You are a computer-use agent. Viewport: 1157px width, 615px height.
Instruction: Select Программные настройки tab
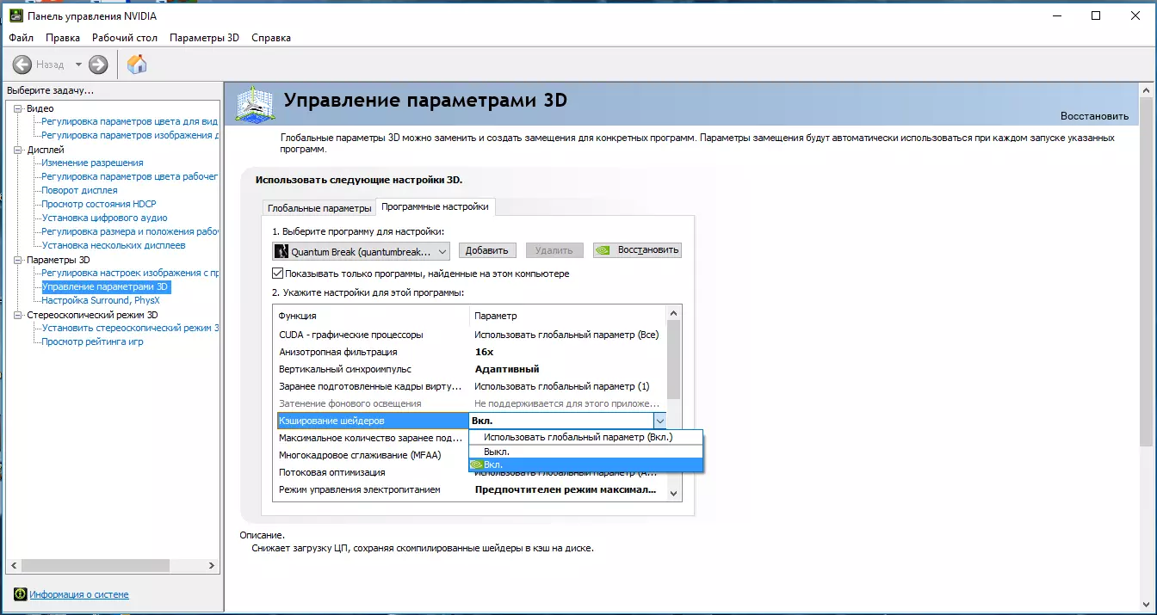(x=435, y=206)
